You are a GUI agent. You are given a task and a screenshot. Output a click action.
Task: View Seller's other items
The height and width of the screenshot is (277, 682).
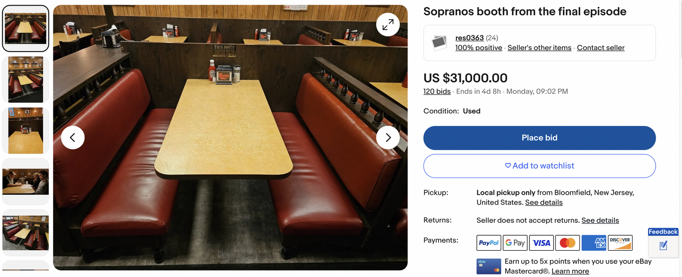[539, 48]
